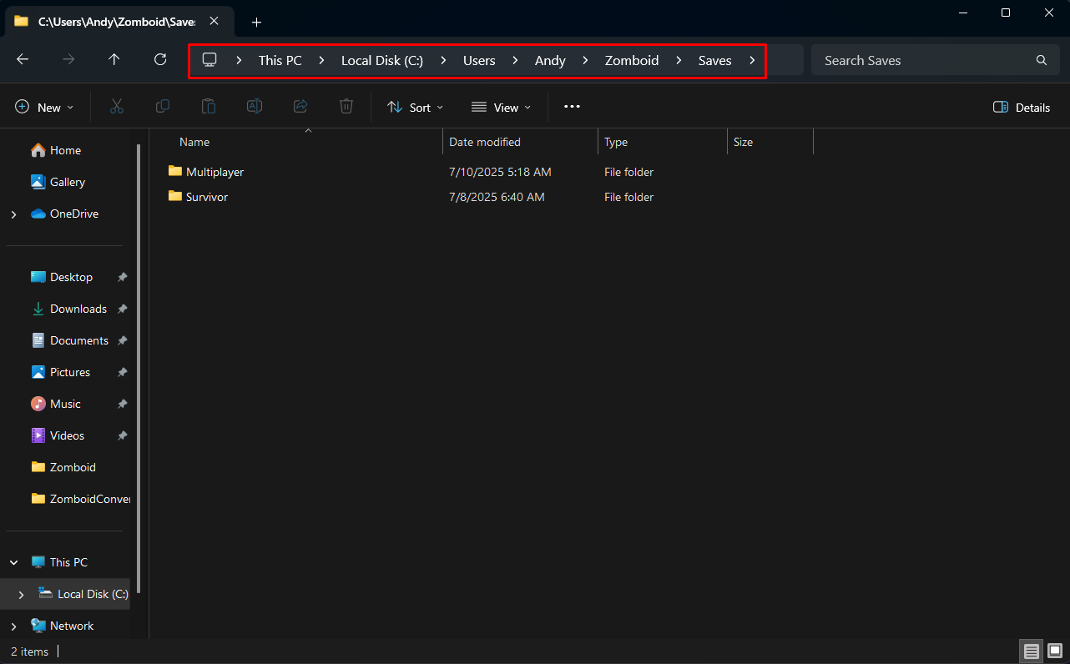Switch to large thumbnails view icon in status bar
The width and height of the screenshot is (1070, 664).
click(x=1054, y=650)
